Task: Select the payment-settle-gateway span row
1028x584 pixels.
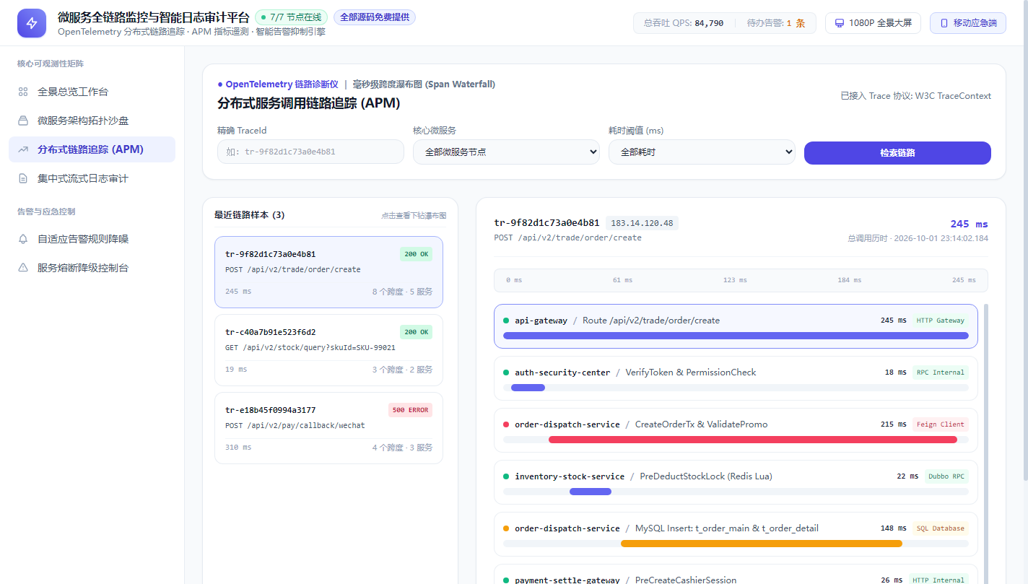Action: coord(736,575)
